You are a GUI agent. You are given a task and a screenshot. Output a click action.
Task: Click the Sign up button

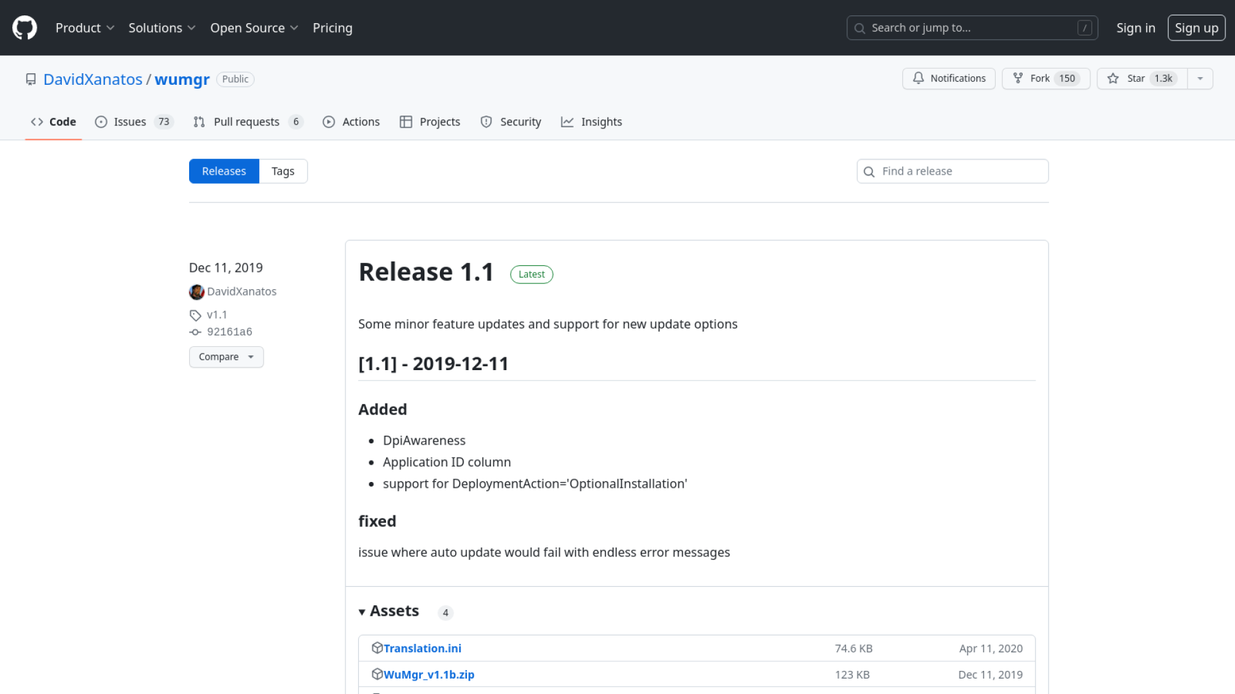[x=1196, y=28]
